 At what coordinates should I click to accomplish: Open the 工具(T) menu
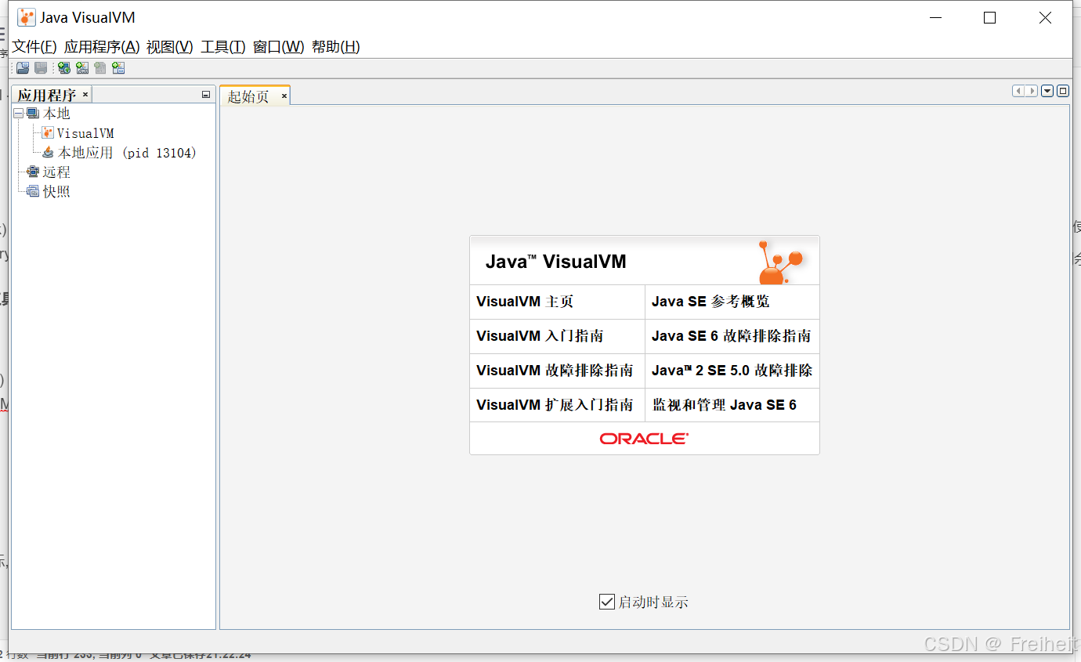[x=223, y=47]
